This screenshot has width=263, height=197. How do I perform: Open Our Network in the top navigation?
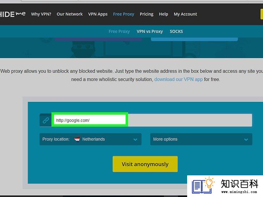point(70,14)
